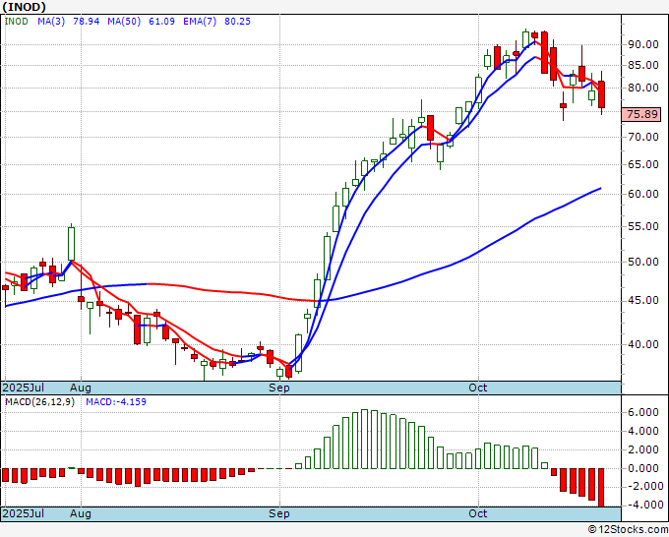Click the MA(3) value 78.94
Image resolution: width=669 pixels, height=537 pixels.
87,22
